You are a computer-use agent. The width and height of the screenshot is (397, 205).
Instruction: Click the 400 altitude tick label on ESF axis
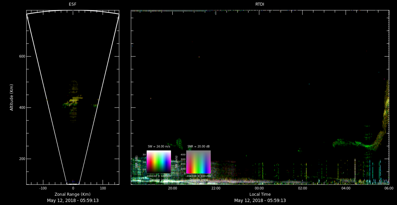(22, 107)
